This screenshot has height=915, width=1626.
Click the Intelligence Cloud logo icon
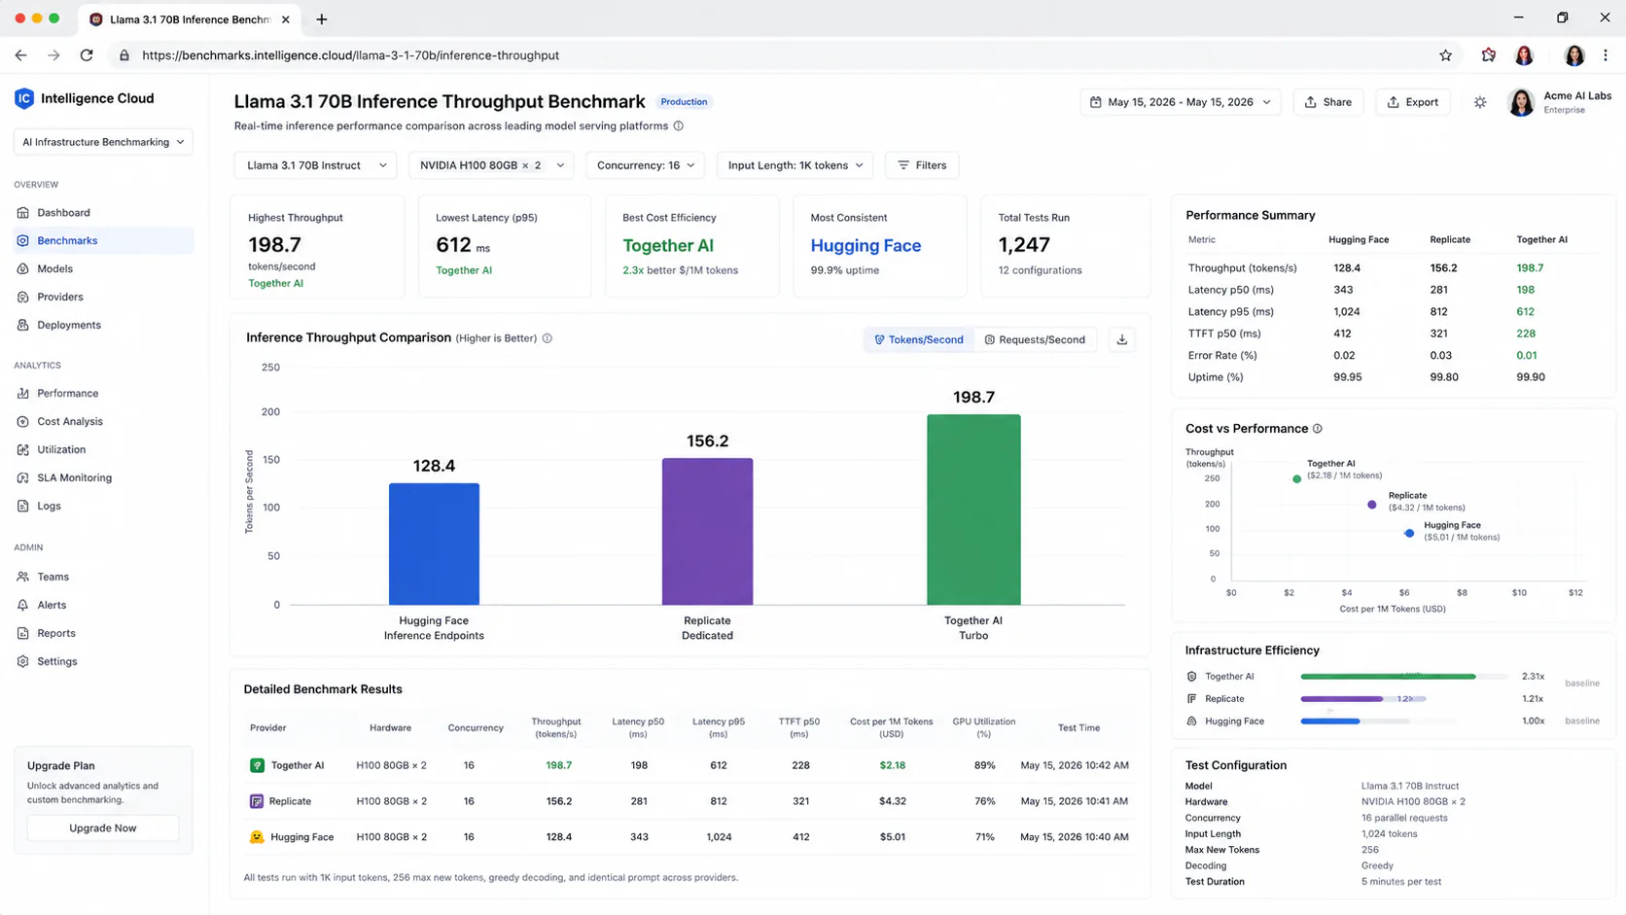coord(24,98)
